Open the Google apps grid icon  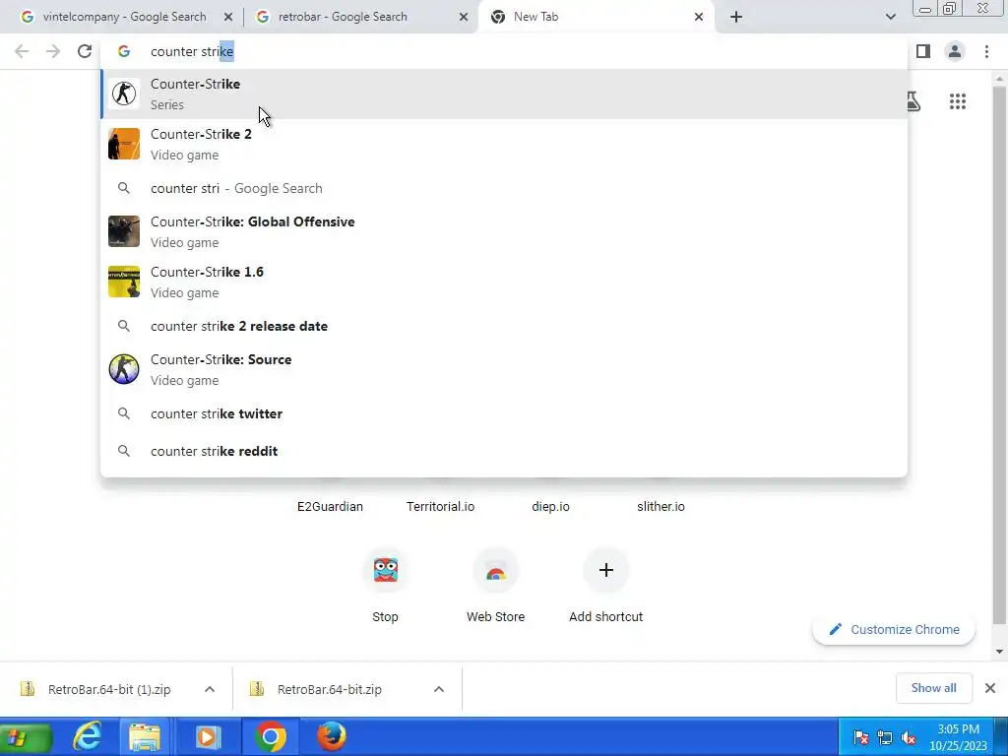click(957, 101)
